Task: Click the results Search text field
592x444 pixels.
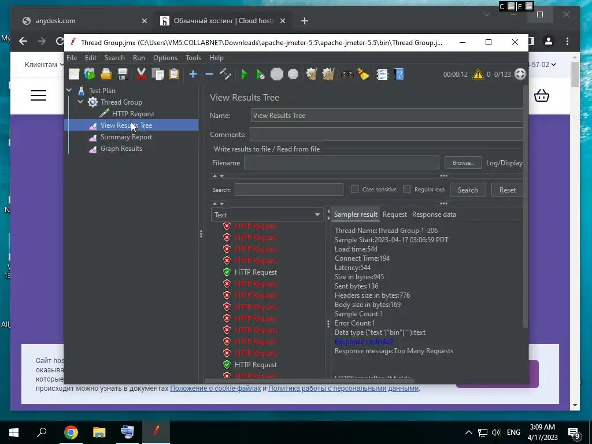Action: (289, 190)
